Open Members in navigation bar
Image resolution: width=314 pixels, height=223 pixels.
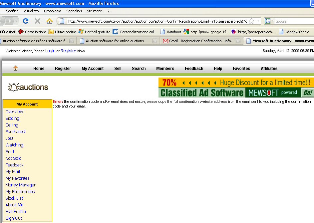165,69
